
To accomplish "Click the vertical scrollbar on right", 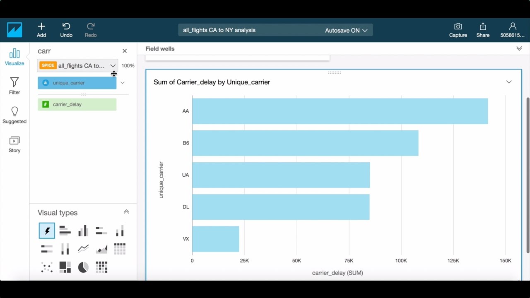I will 528,175.
